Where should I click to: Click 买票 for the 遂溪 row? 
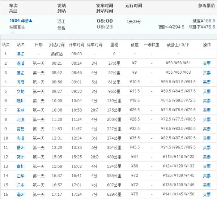pos(207,63)
